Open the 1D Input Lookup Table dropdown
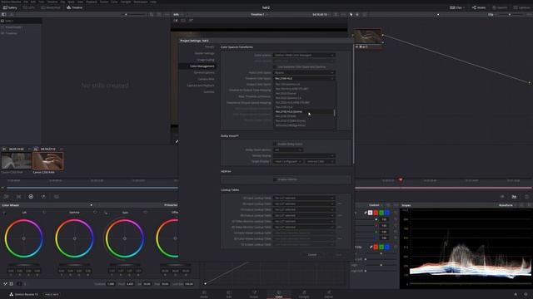The height and width of the screenshot is (299, 533). click(x=304, y=198)
